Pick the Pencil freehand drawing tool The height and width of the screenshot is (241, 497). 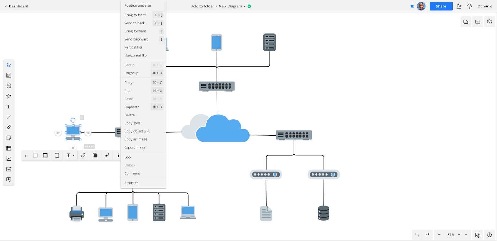(9, 127)
